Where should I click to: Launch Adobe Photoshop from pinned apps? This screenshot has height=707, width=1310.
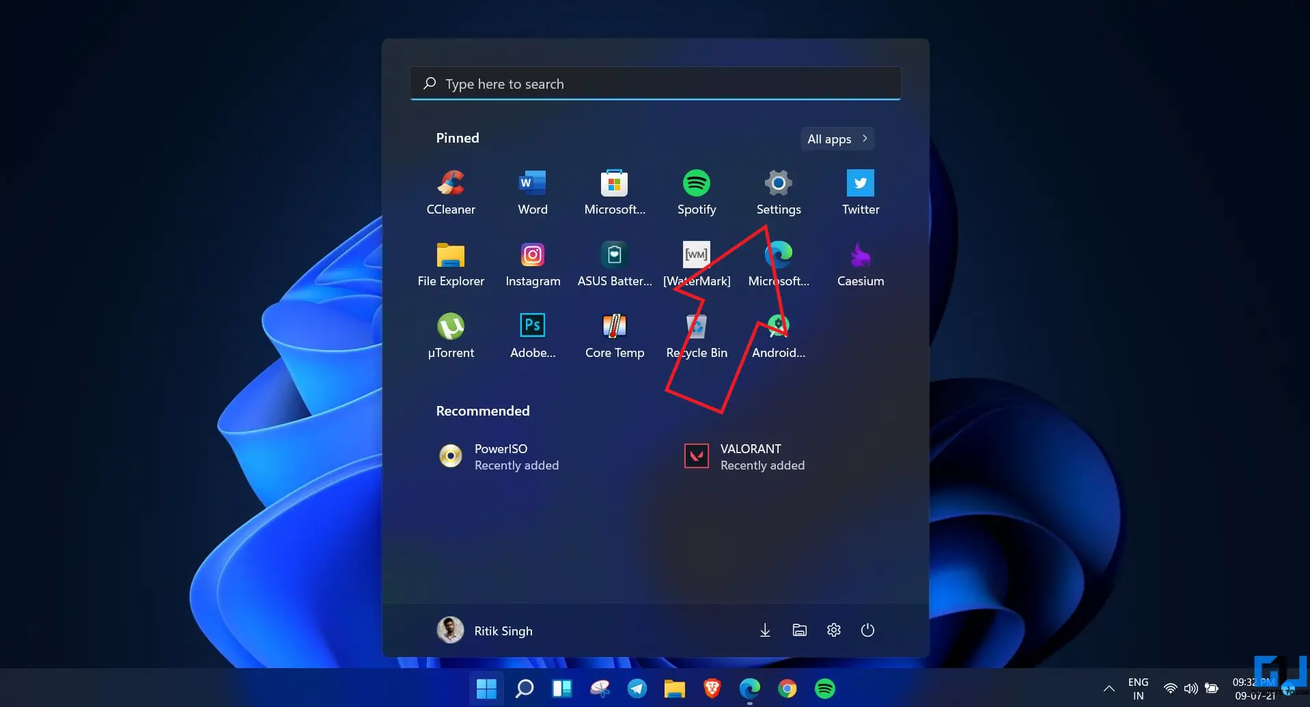[x=533, y=336]
